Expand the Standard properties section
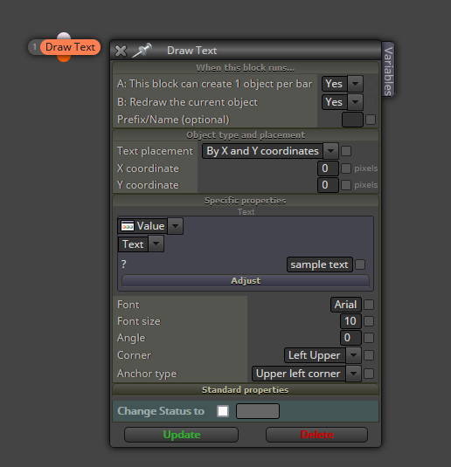 coord(246,390)
